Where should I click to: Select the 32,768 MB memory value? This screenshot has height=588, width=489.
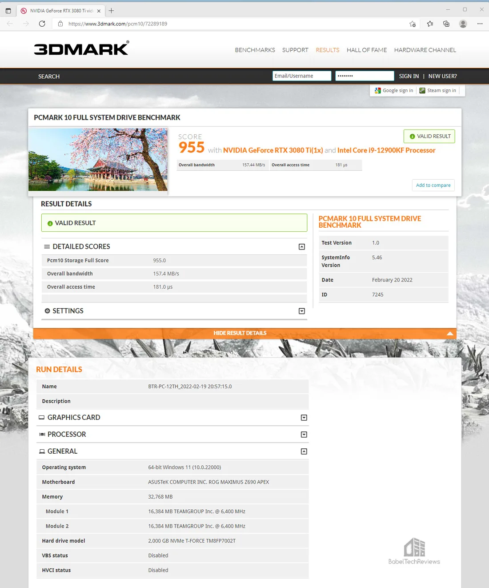[x=160, y=497]
